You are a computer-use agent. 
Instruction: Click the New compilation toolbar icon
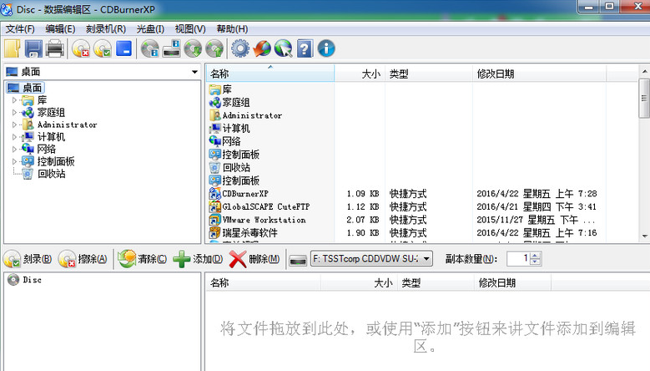pos(12,48)
